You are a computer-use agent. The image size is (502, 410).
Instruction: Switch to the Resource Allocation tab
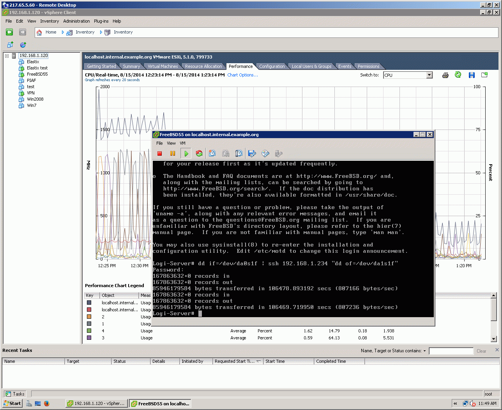click(203, 66)
